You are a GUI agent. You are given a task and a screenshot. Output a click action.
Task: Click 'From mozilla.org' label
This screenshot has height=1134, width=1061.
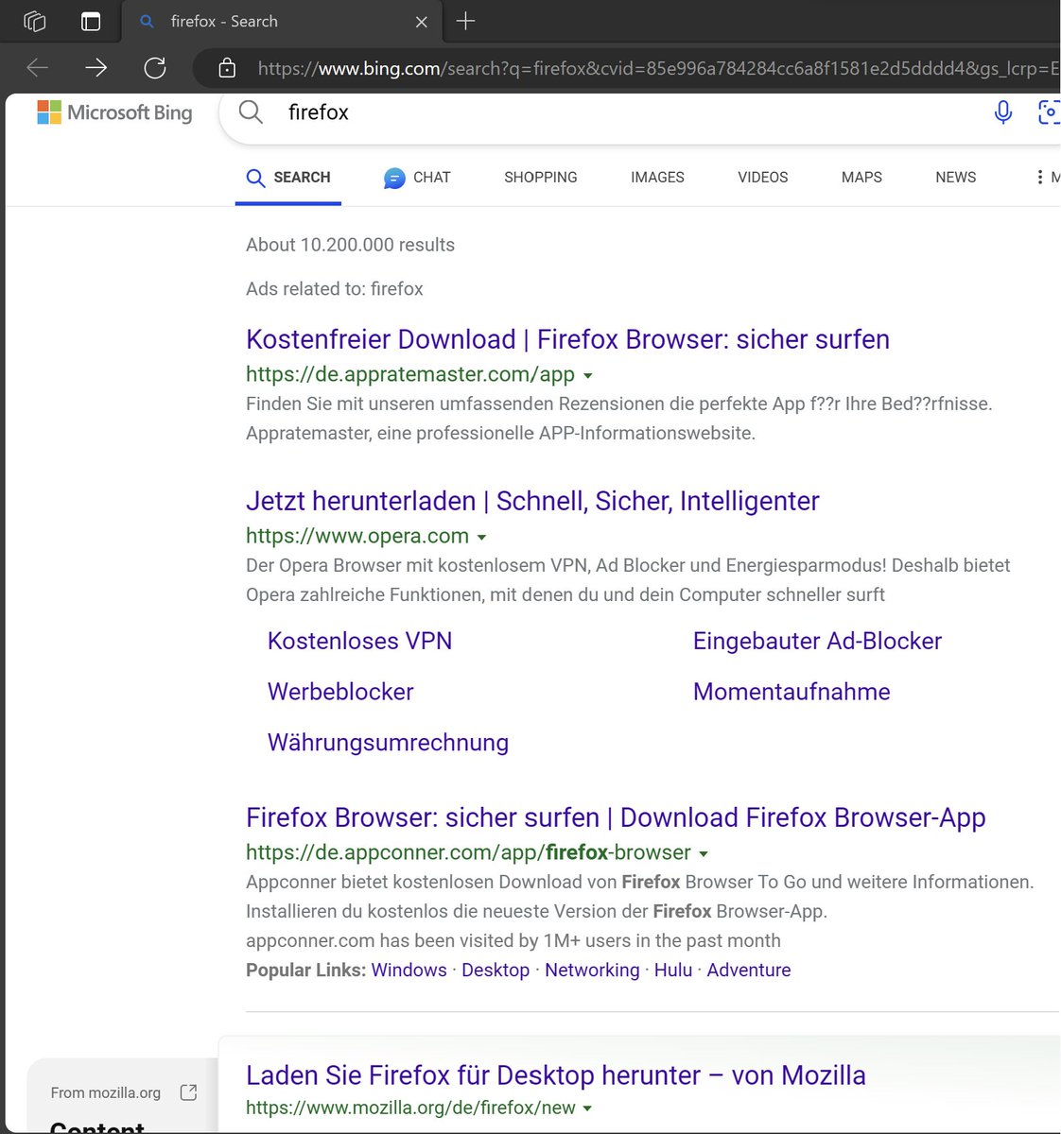click(106, 1092)
